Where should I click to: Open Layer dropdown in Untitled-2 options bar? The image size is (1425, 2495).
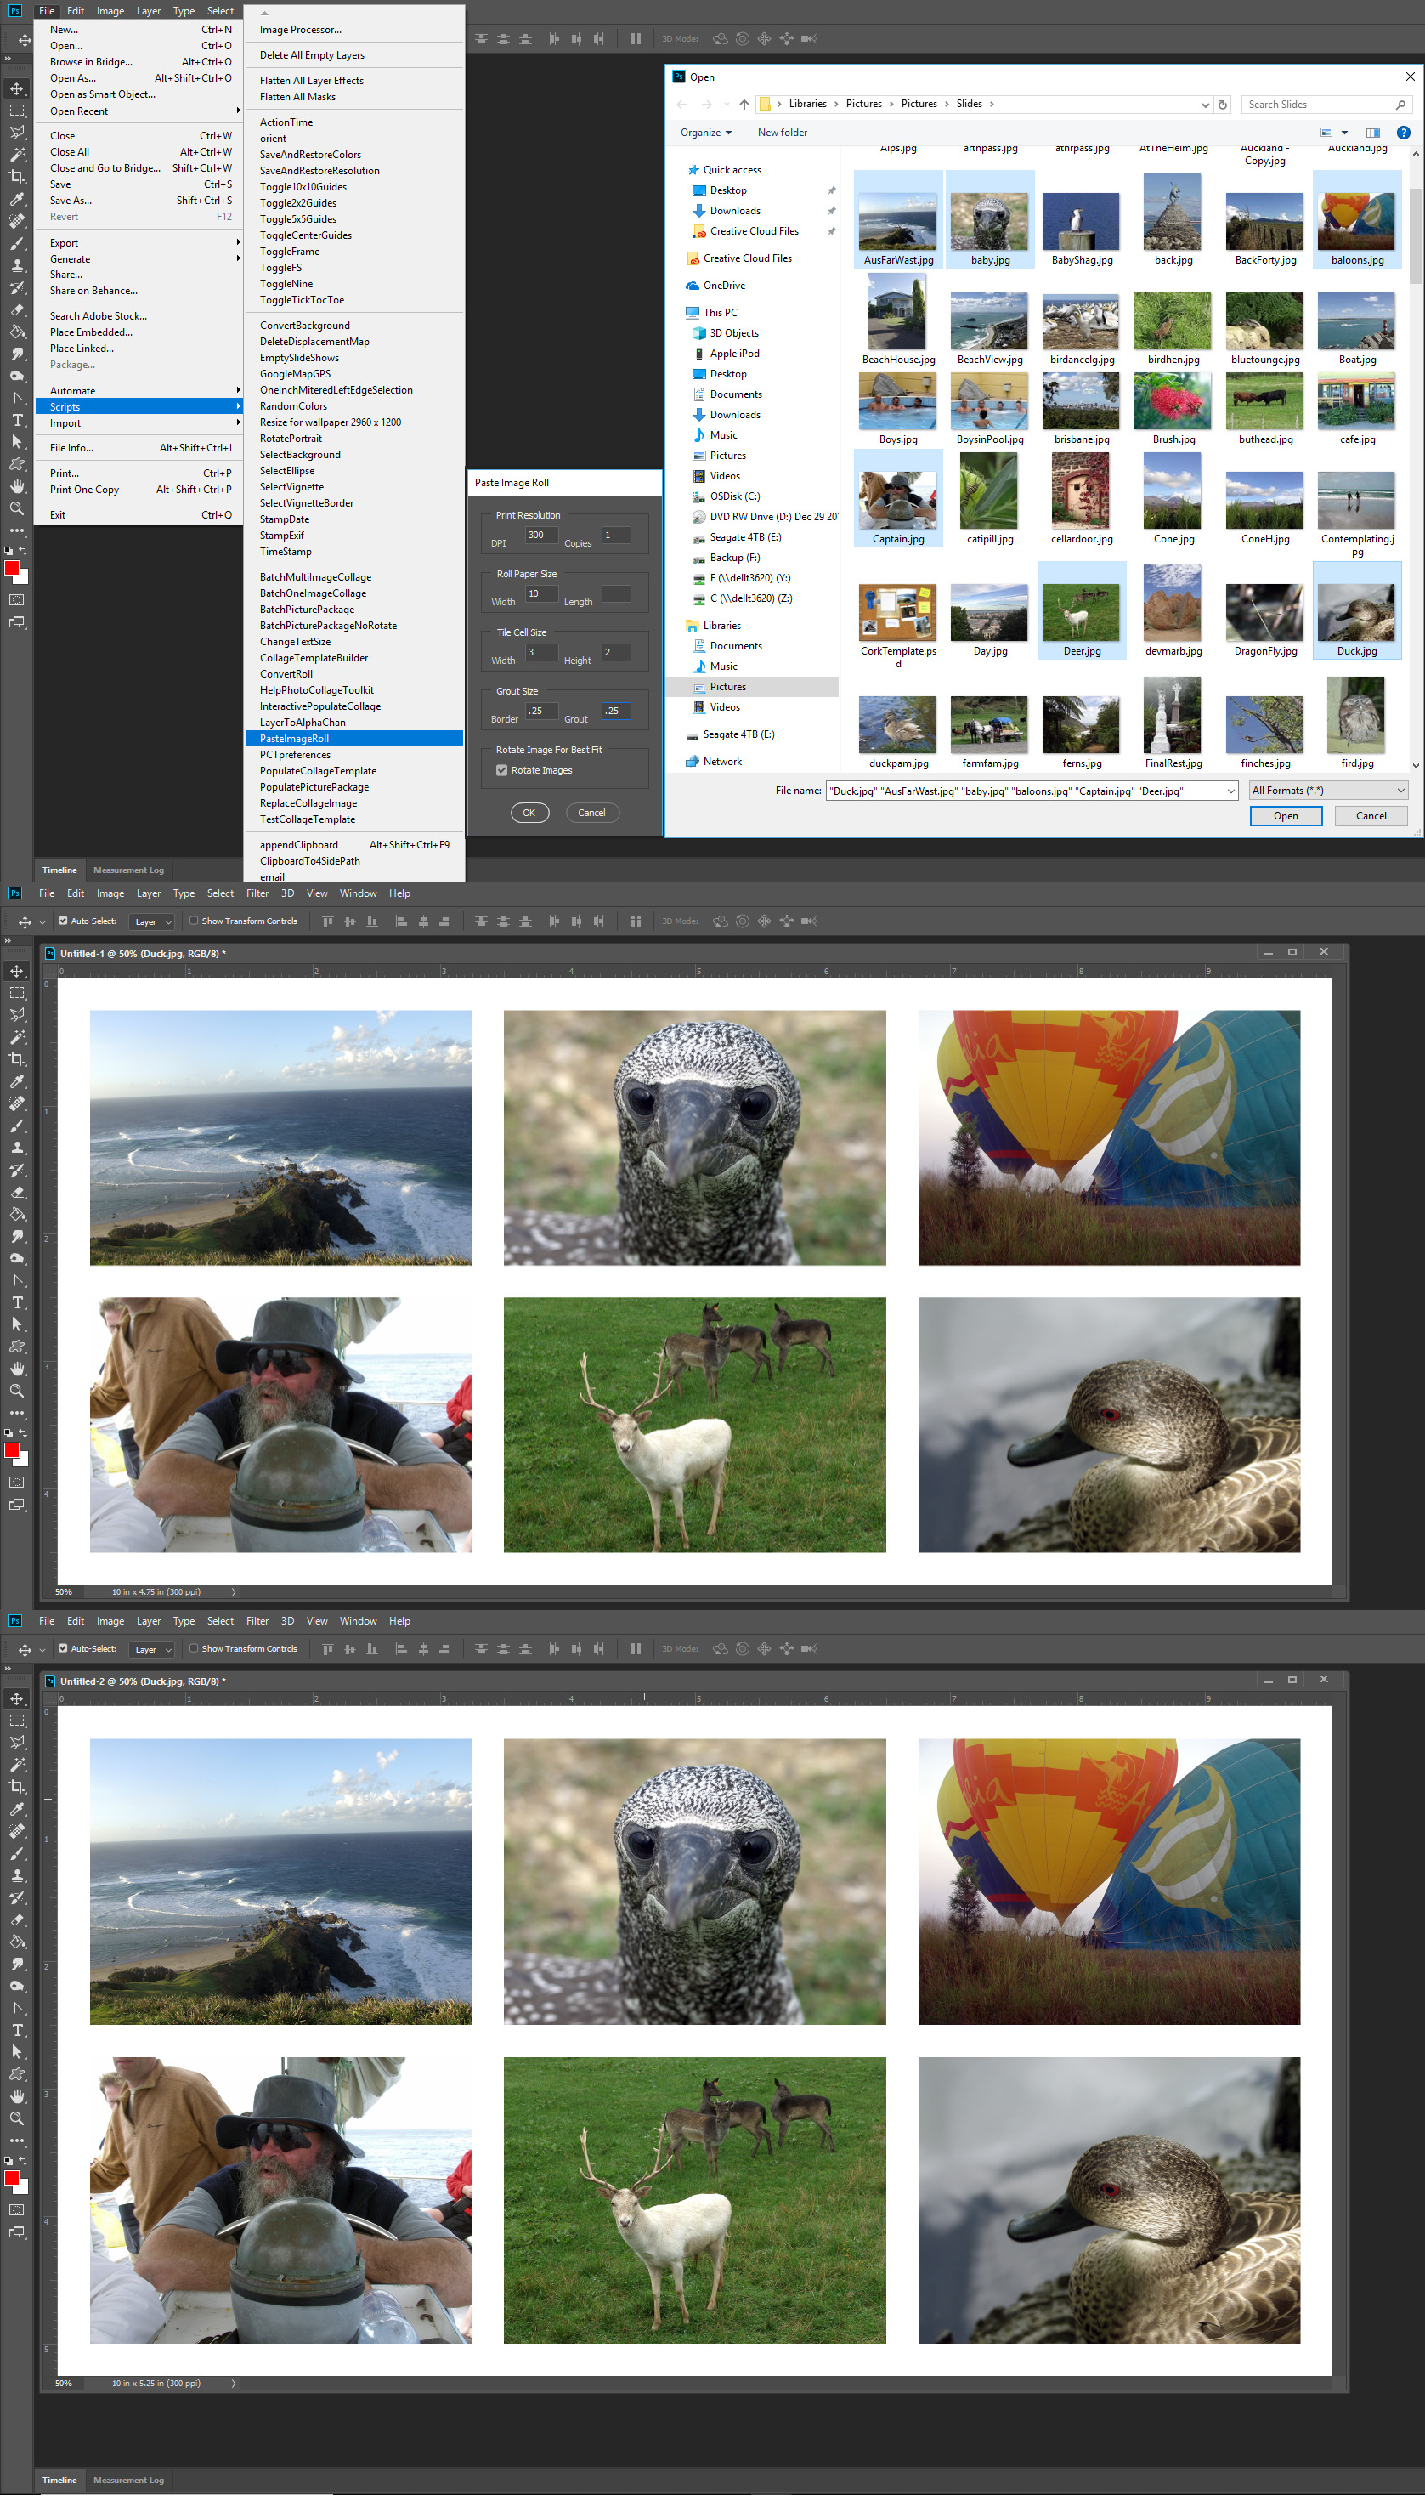coord(153,1649)
